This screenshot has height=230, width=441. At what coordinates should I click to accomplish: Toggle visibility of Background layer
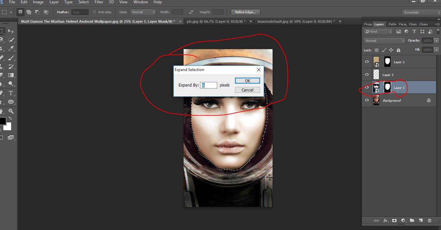coord(367,100)
